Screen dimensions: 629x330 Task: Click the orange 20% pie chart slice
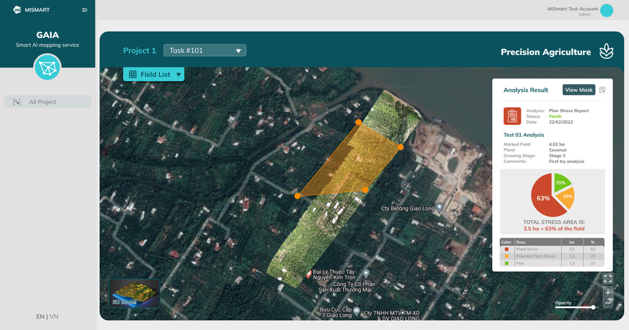pyautogui.click(x=567, y=197)
